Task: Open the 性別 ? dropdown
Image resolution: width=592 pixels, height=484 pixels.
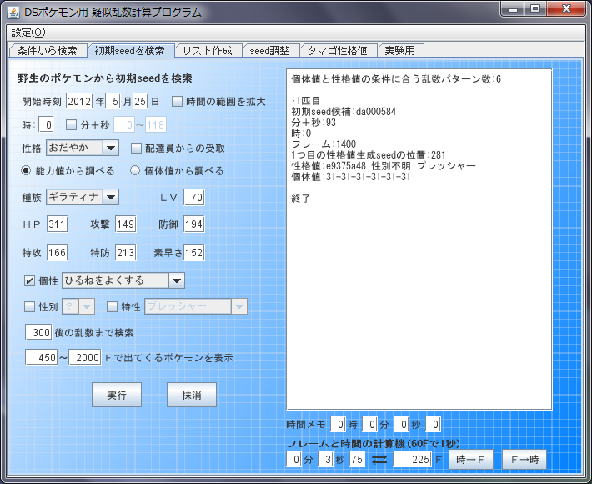Action: coord(87,307)
